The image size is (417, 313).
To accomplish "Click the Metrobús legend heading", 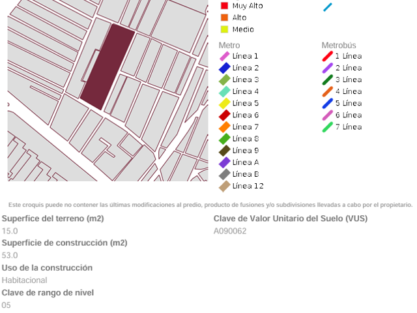I will [339, 45].
